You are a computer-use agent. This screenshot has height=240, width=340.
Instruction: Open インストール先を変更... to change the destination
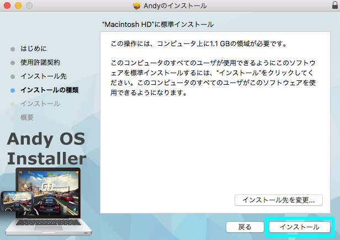[x=278, y=200]
